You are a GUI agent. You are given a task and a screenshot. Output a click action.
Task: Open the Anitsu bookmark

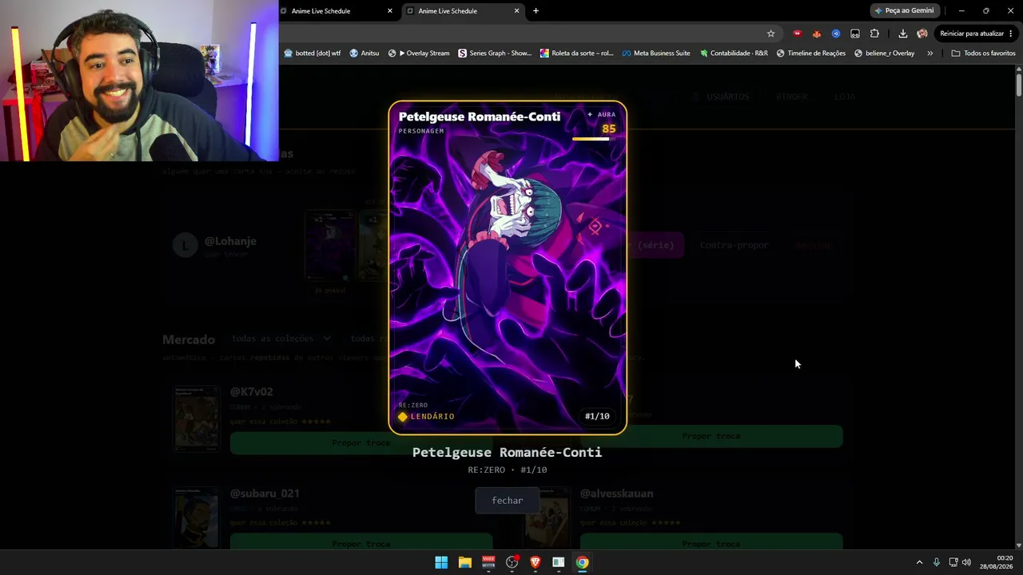pyautogui.click(x=364, y=54)
